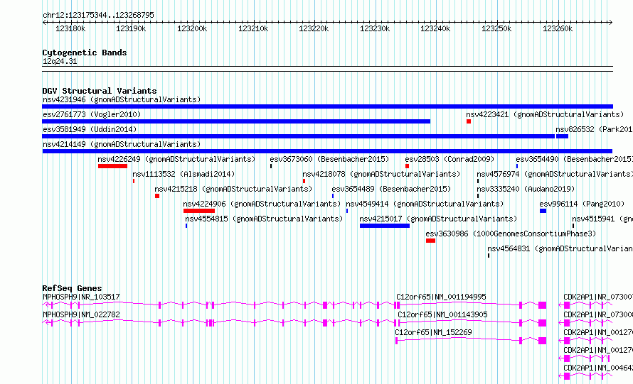Click the blue nsv4215017 variant bar
The width and height of the screenshot is (633, 384).
pyautogui.click(x=385, y=226)
